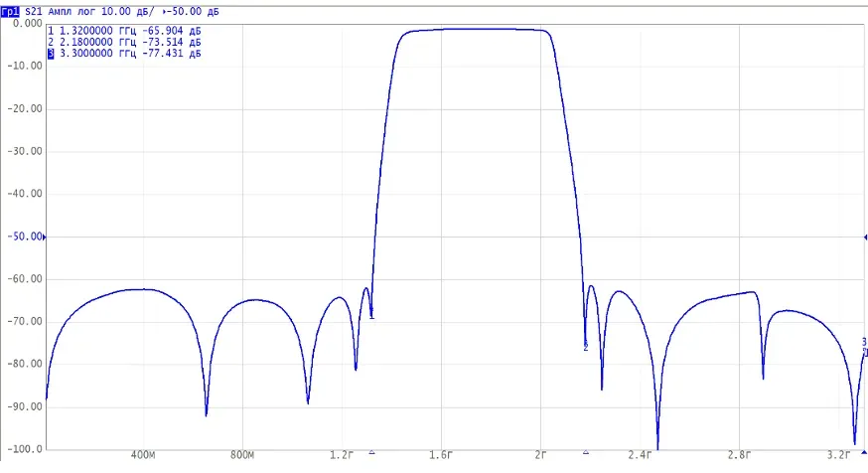
Task: Select marker 3 frequency 3.3000000 ГГц
Action: pos(97,54)
